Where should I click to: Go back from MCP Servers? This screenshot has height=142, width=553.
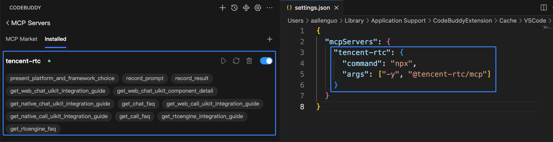point(8,23)
